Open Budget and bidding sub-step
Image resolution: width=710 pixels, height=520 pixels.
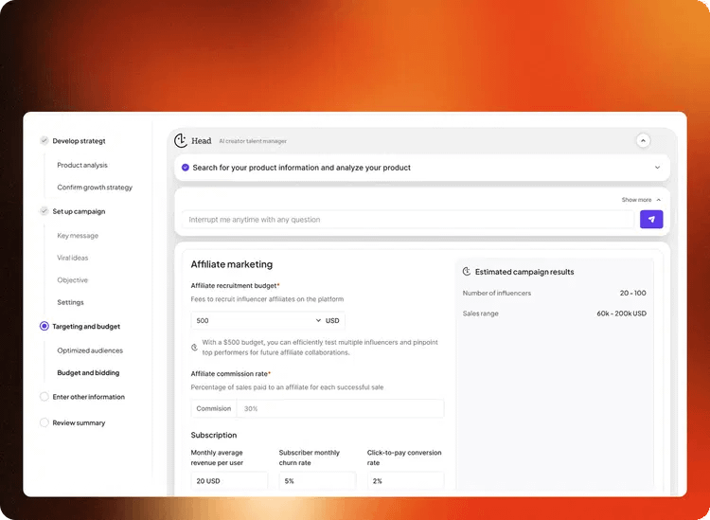[x=88, y=373]
